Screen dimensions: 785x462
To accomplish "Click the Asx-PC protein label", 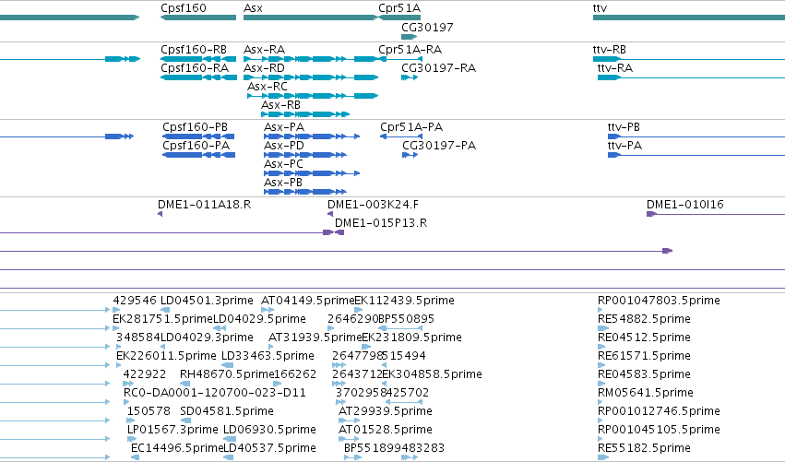I will click(x=284, y=164).
